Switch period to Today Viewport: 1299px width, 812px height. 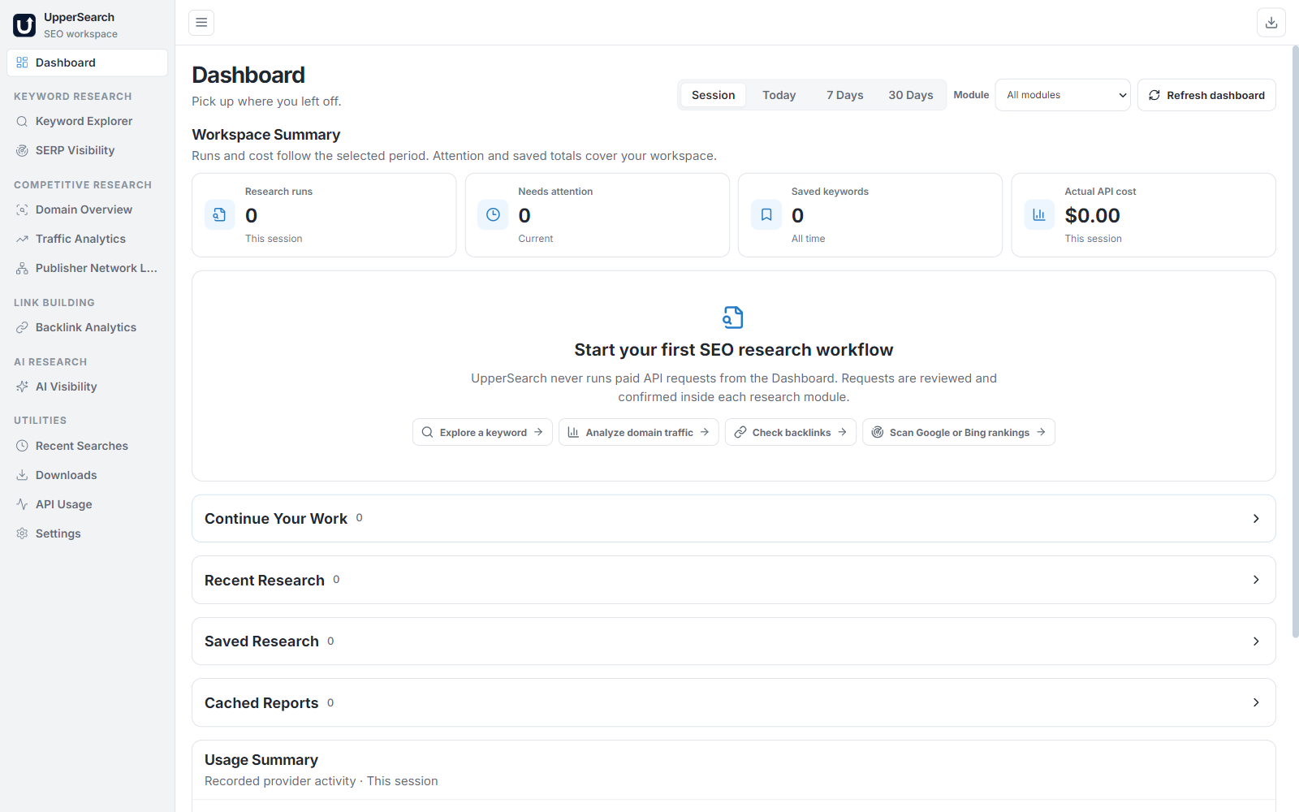pos(779,95)
